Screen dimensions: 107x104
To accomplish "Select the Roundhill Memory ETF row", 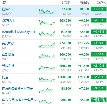I will tap(53, 34).
